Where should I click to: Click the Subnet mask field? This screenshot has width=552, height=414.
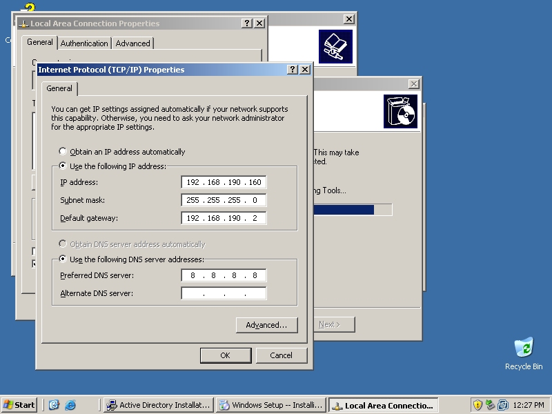pyautogui.click(x=224, y=200)
